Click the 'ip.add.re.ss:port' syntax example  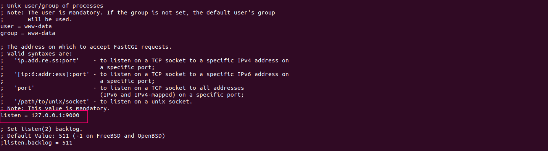point(47,60)
